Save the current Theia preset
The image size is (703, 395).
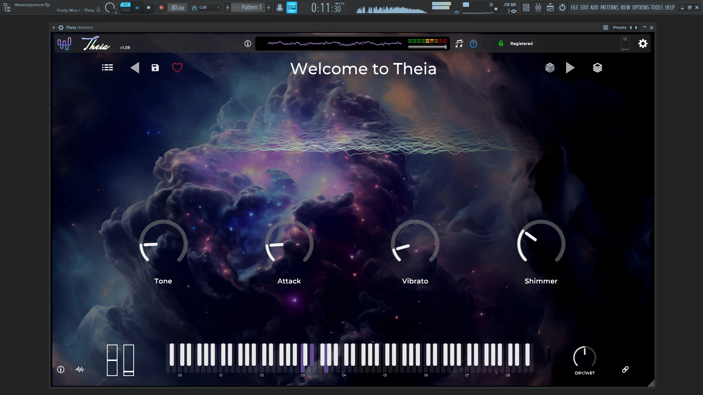155,68
